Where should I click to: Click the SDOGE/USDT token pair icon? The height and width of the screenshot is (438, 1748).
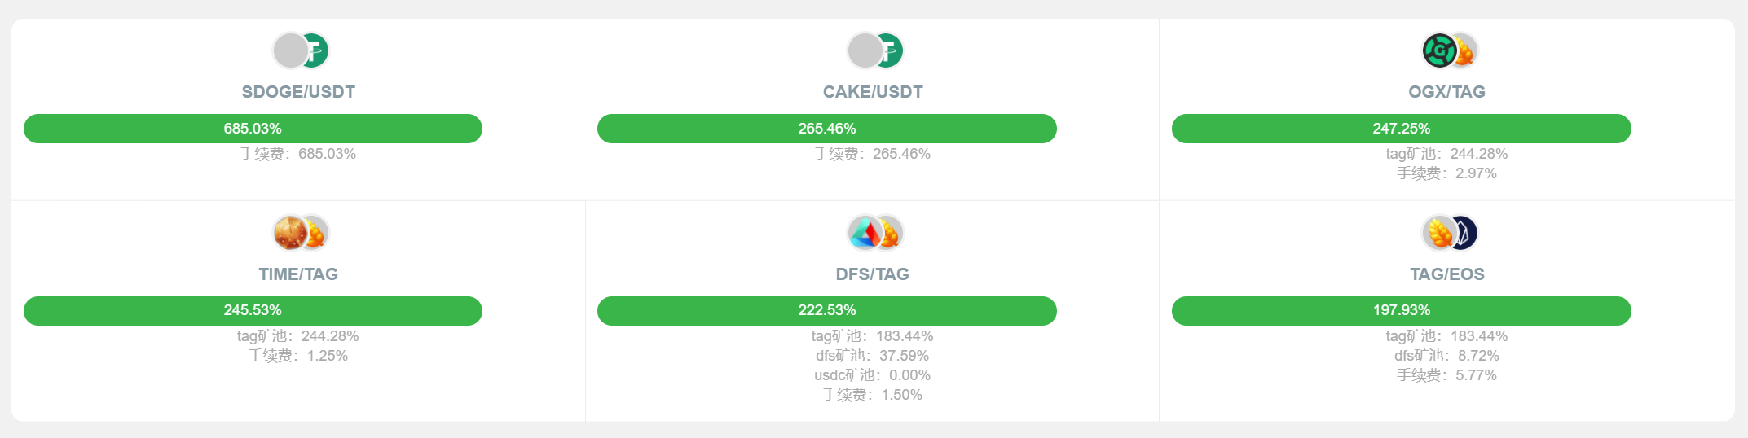(x=300, y=50)
